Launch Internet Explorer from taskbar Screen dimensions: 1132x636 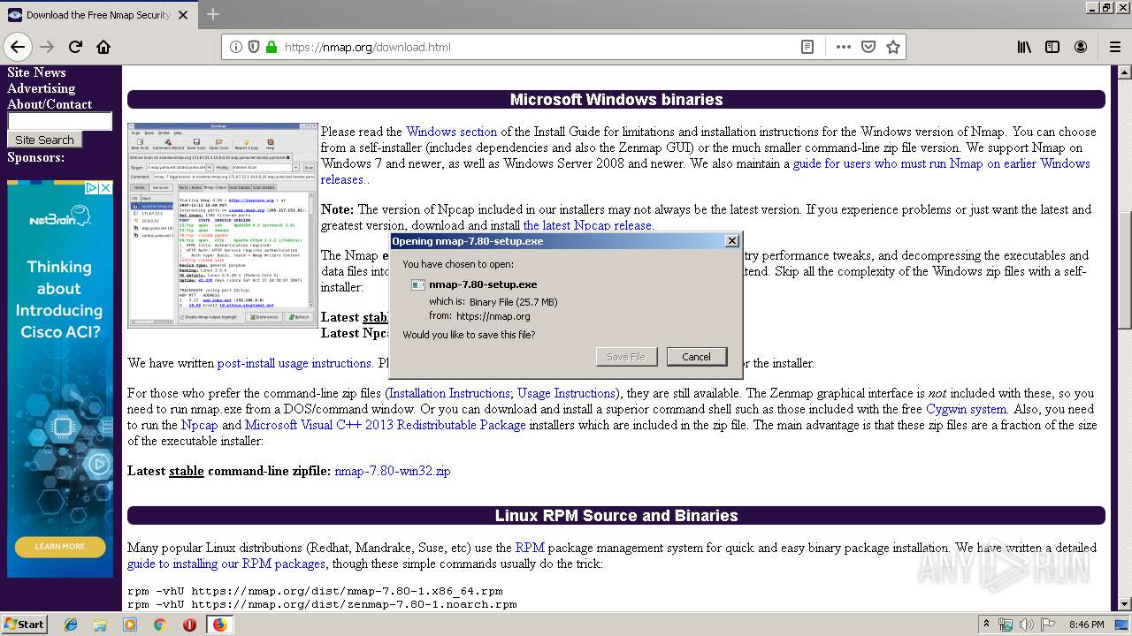(x=71, y=625)
